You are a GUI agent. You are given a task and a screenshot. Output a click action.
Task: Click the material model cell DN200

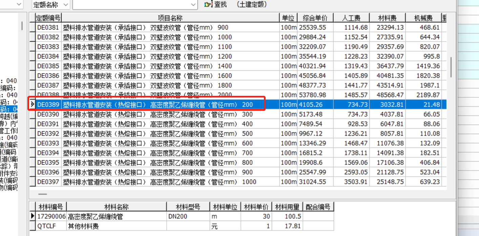coord(188,216)
